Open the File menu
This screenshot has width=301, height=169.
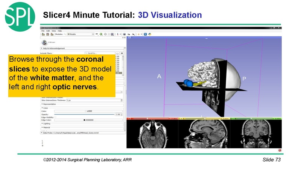coord(43,31)
